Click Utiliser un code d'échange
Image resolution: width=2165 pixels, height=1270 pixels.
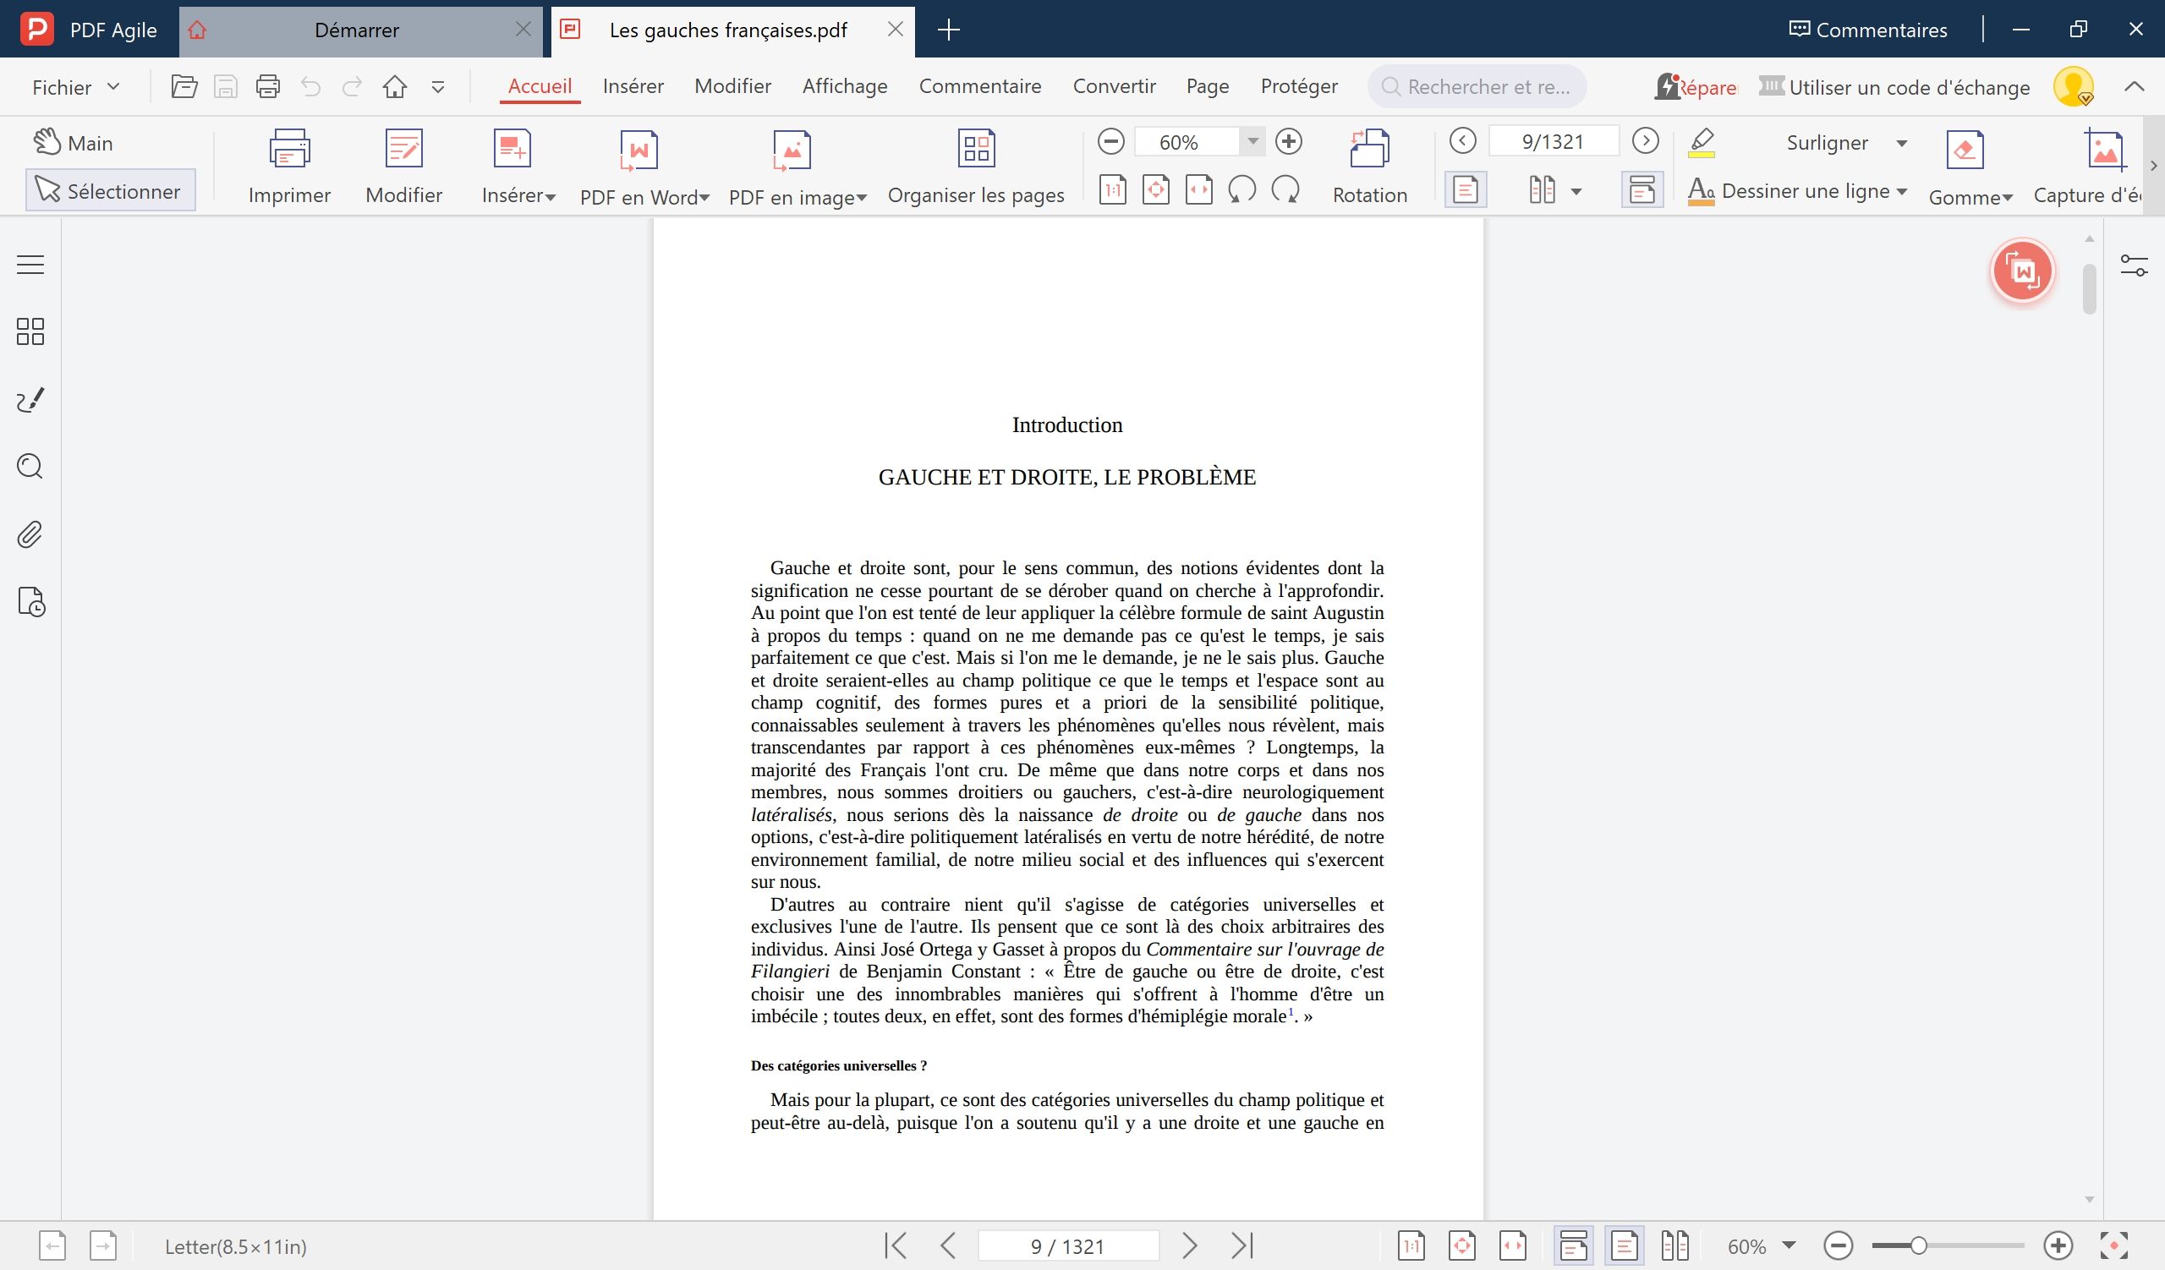coord(1894,87)
